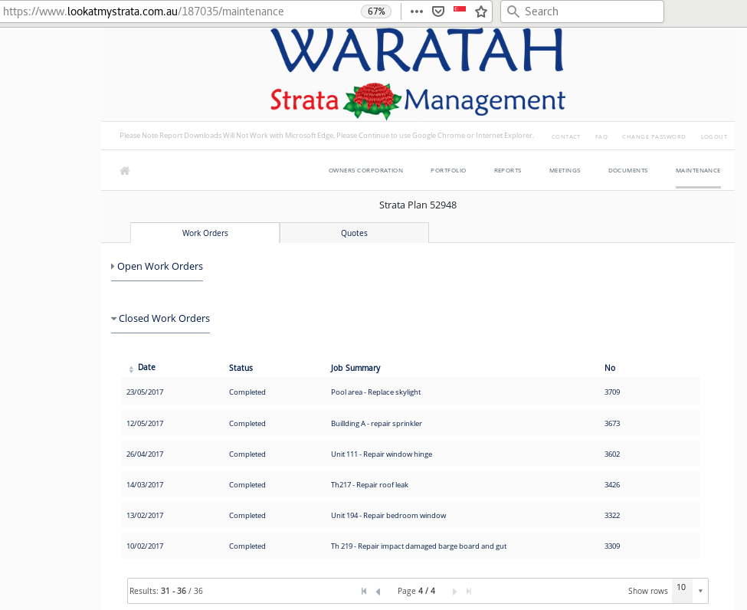747x610 pixels.
Task: Click the Logout link
Action: 714,136
